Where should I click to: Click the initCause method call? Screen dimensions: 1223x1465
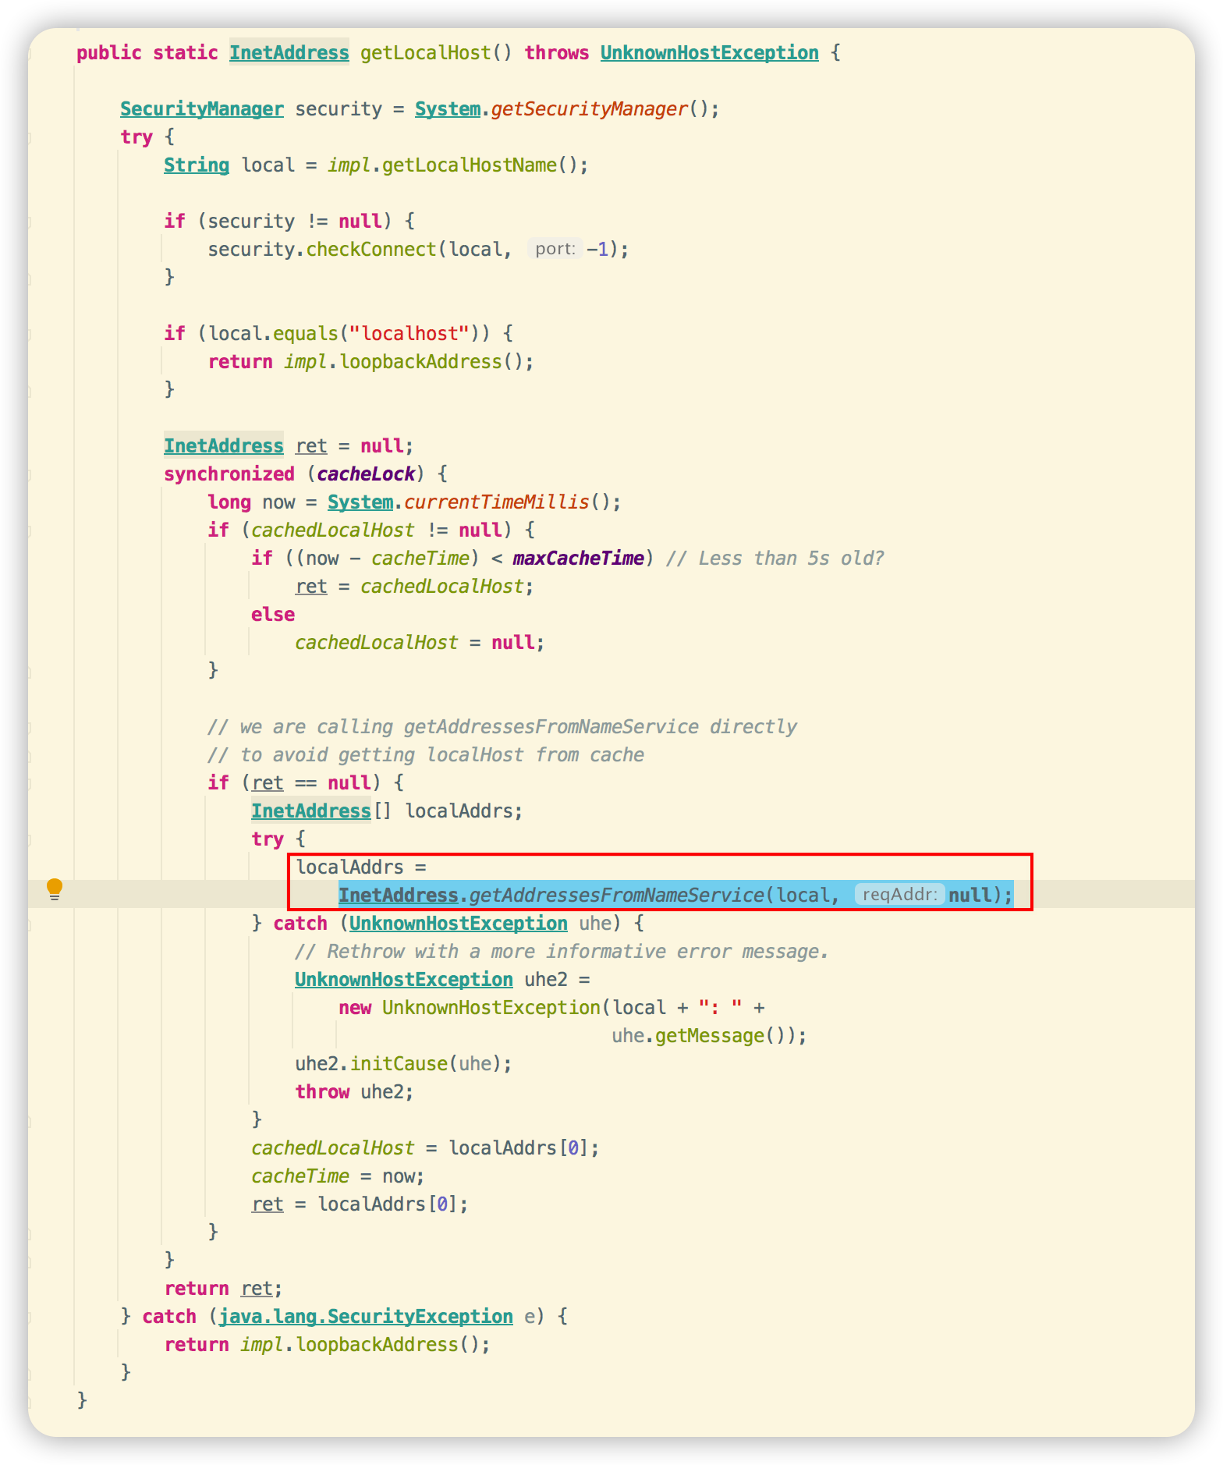point(399,1064)
